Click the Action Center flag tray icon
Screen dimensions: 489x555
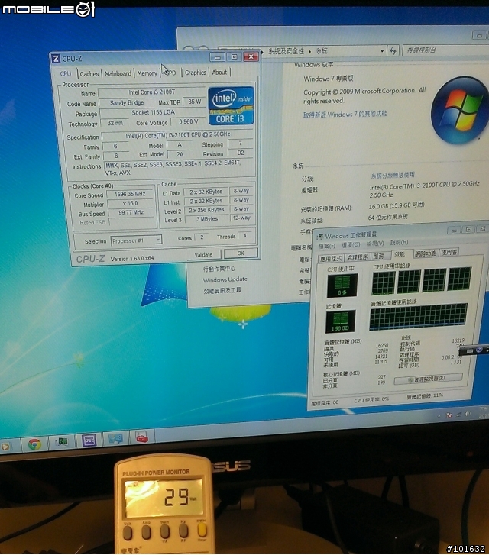449,415
